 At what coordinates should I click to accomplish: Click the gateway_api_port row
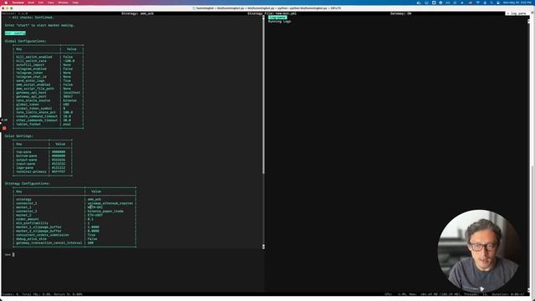pyautogui.click(x=48, y=97)
